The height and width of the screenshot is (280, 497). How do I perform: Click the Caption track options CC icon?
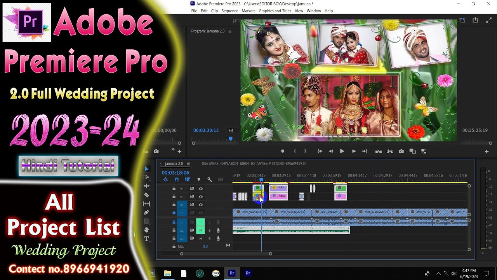click(221, 180)
